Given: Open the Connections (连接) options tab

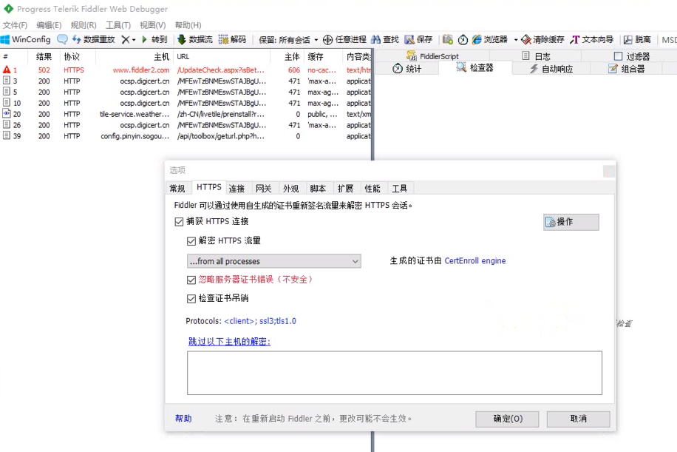Looking at the screenshot, I should [x=237, y=189].
